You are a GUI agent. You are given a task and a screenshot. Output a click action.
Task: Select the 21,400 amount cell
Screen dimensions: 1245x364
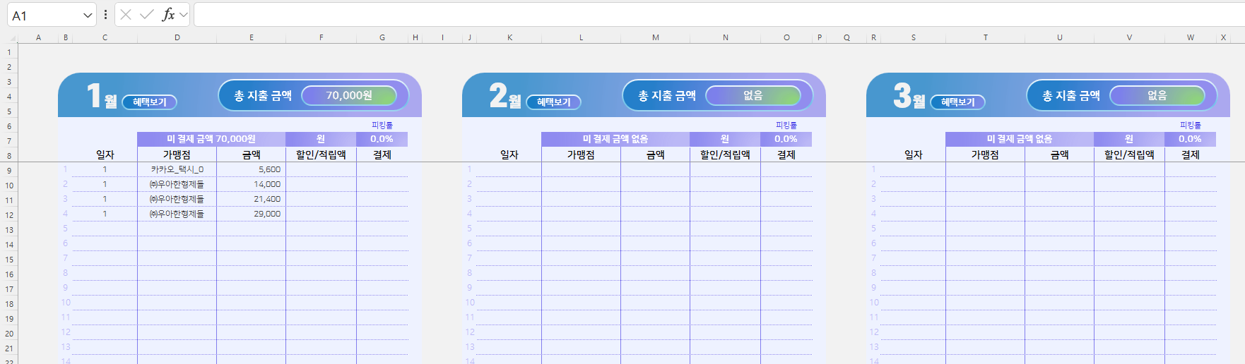tap(252, 199)
